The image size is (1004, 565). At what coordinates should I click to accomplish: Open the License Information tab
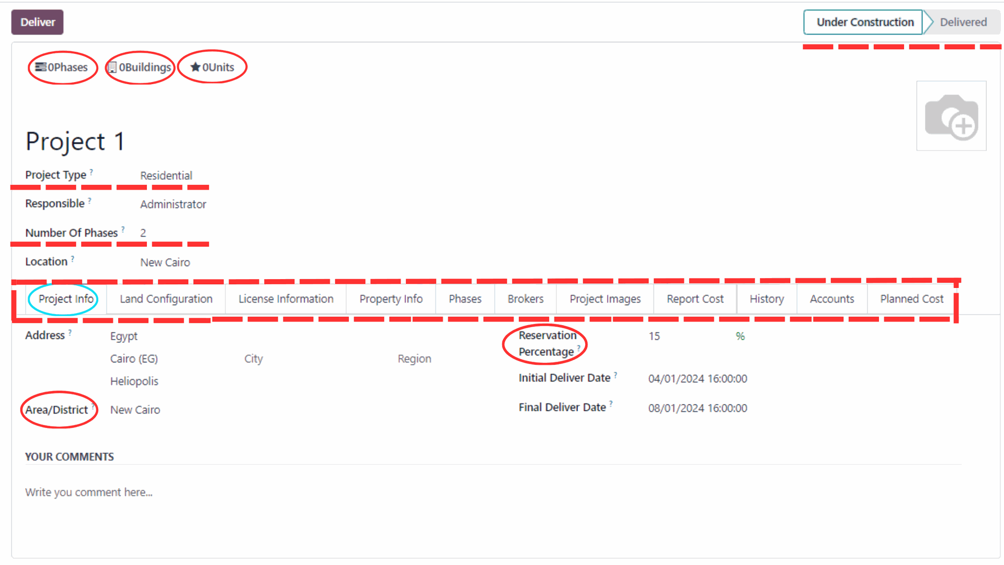pos(286,299)
